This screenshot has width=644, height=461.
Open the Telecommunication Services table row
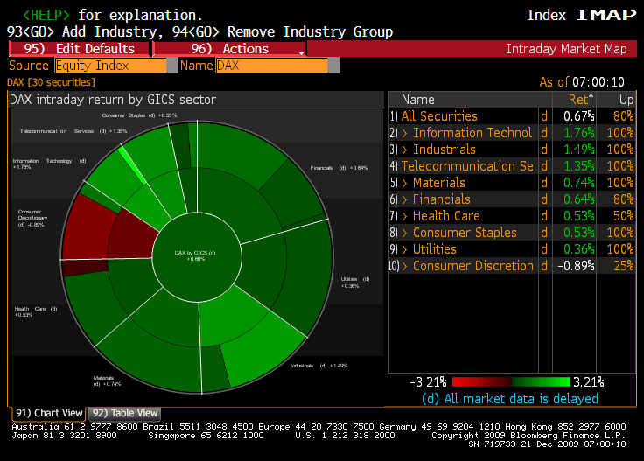coord(467,166)
